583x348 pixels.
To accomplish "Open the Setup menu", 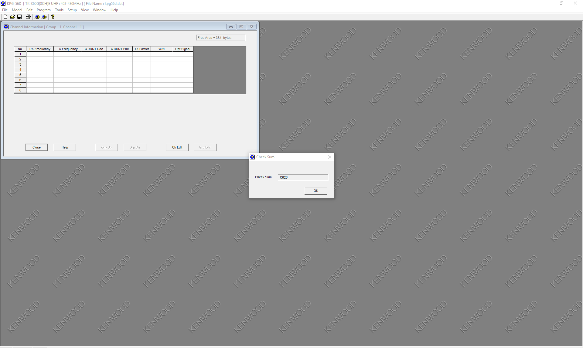I will (72, 10).
